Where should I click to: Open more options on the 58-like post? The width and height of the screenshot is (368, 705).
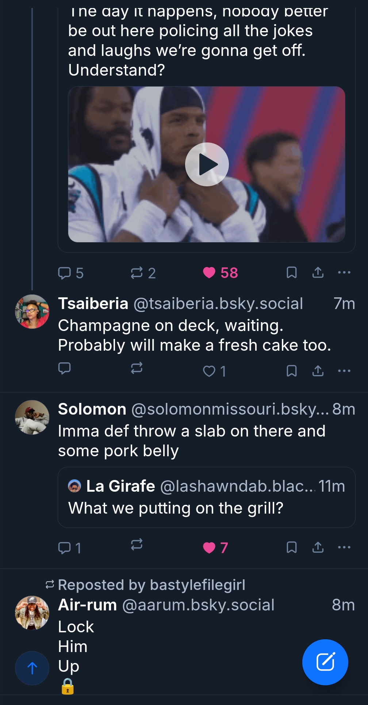344,273
